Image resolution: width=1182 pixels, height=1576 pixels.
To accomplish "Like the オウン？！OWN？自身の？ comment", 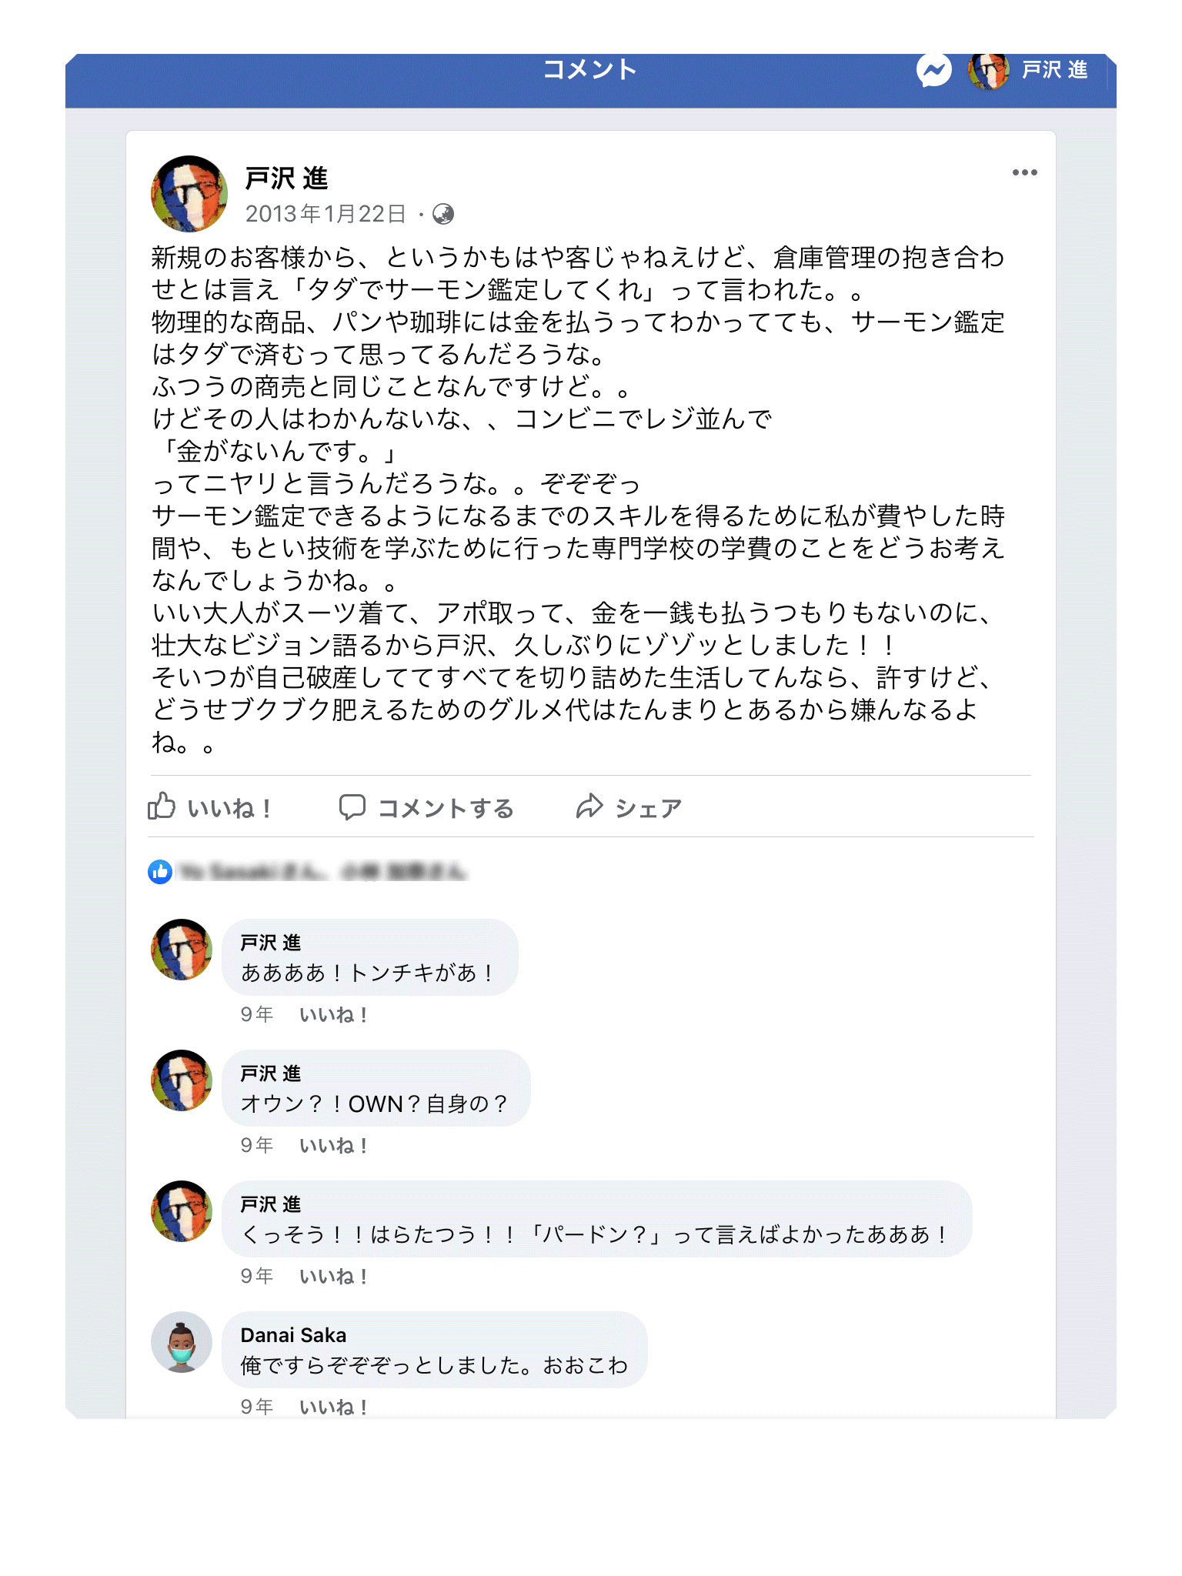I will tap(333, 1146).
